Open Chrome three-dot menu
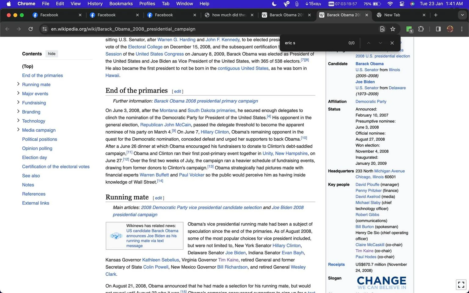 coord(462,29)
